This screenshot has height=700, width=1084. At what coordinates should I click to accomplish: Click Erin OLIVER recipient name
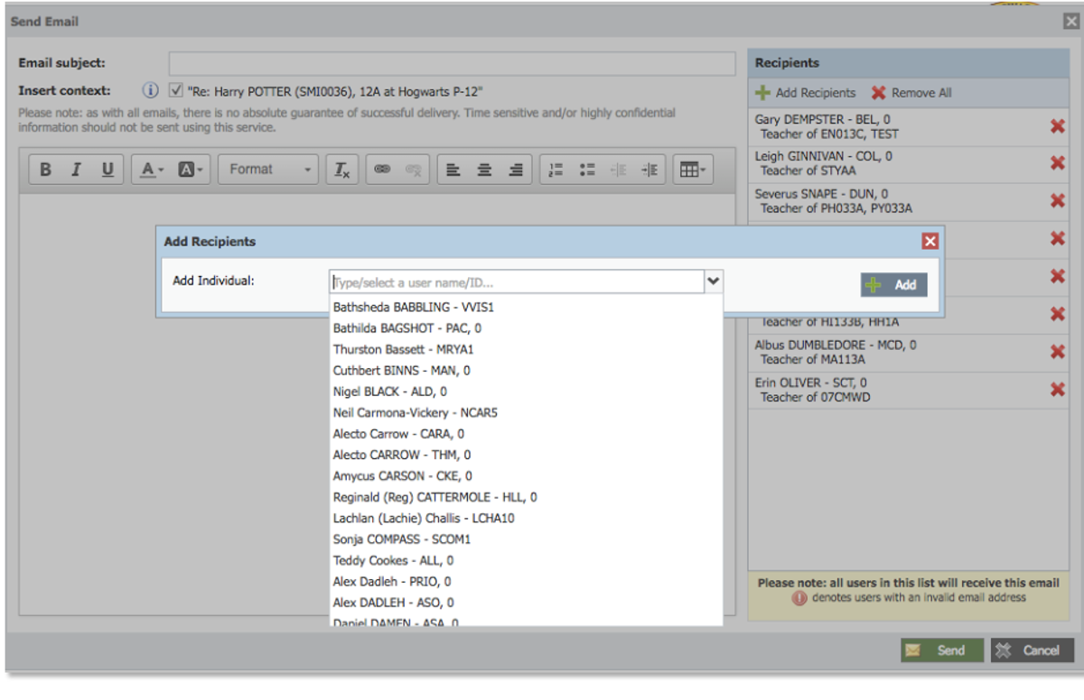[x=811, y=383]
